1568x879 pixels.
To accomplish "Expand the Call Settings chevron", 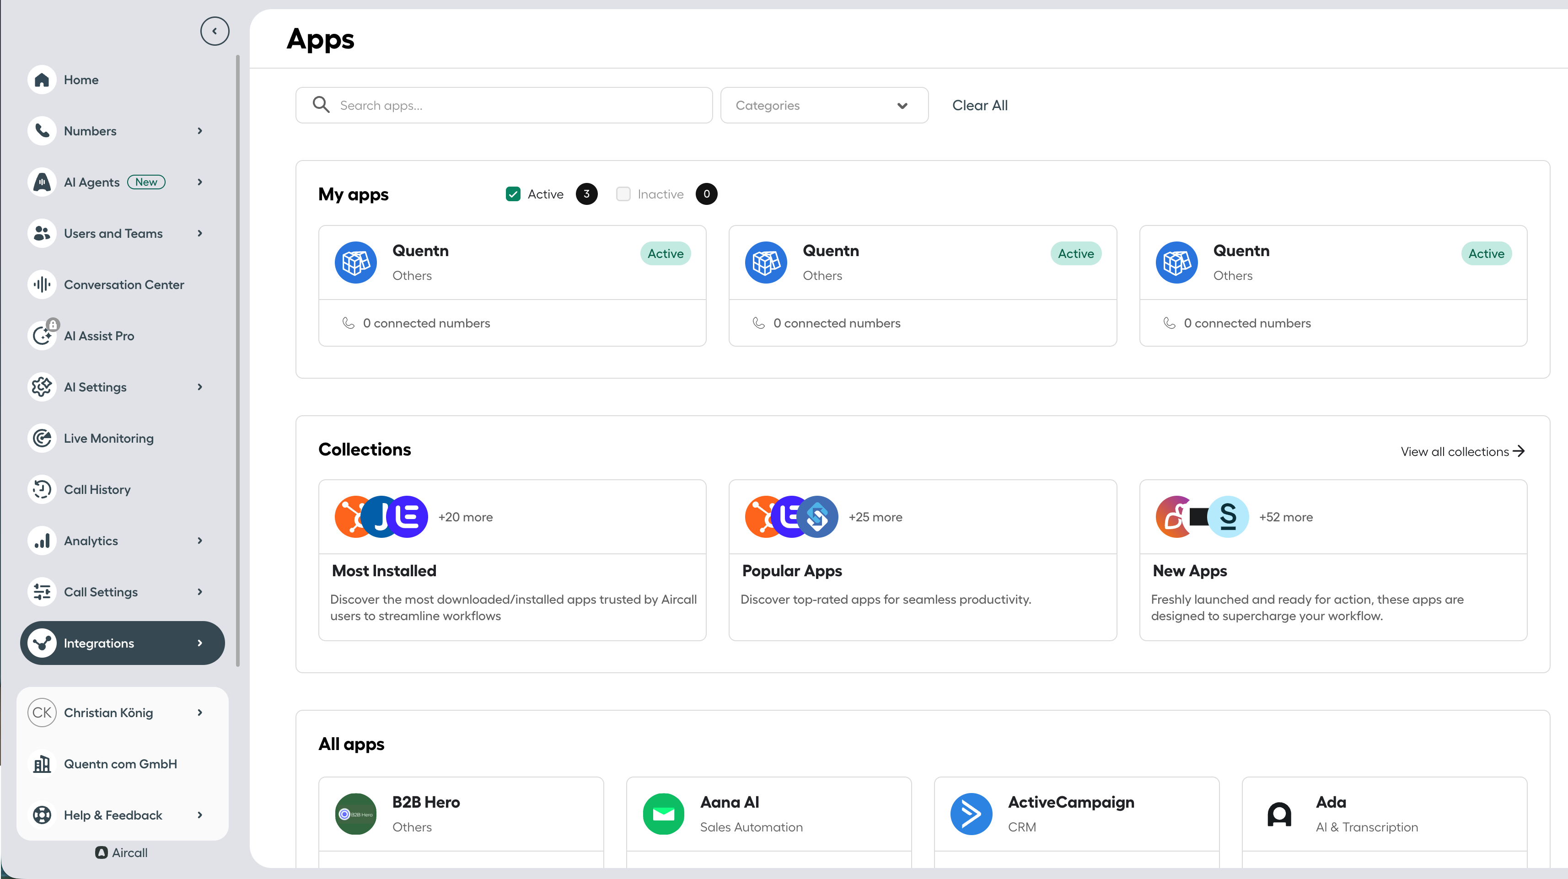I will pos(199,592).
